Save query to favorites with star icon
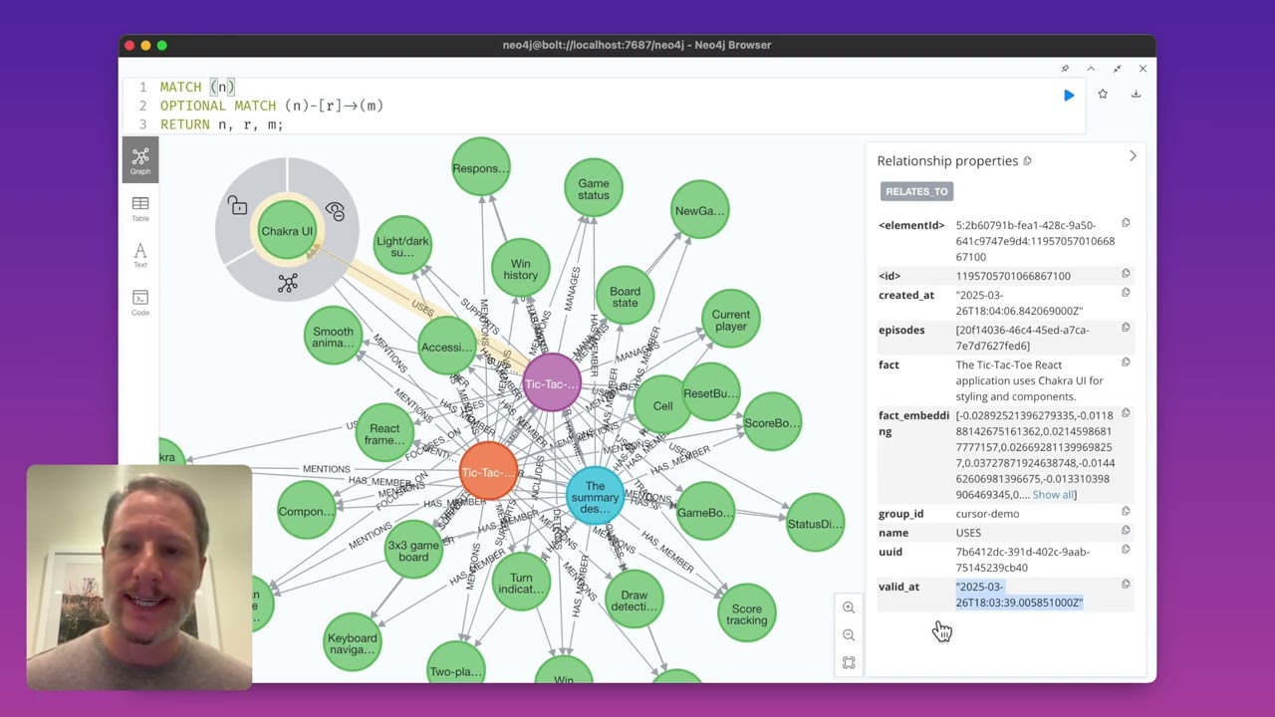 (1103, 94)
